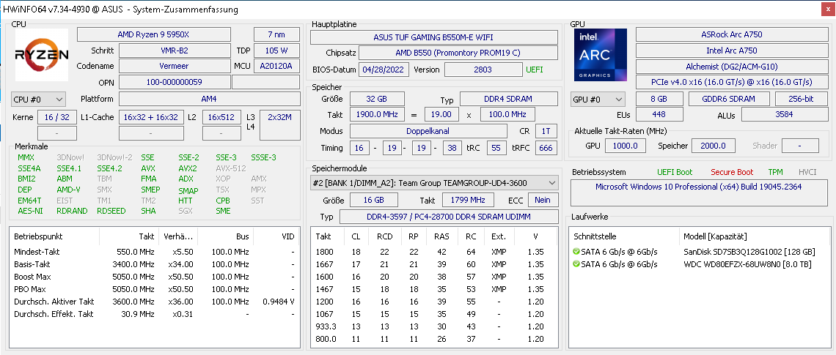Click the VMR-B2 stepping field

click(x=174, y=51)
